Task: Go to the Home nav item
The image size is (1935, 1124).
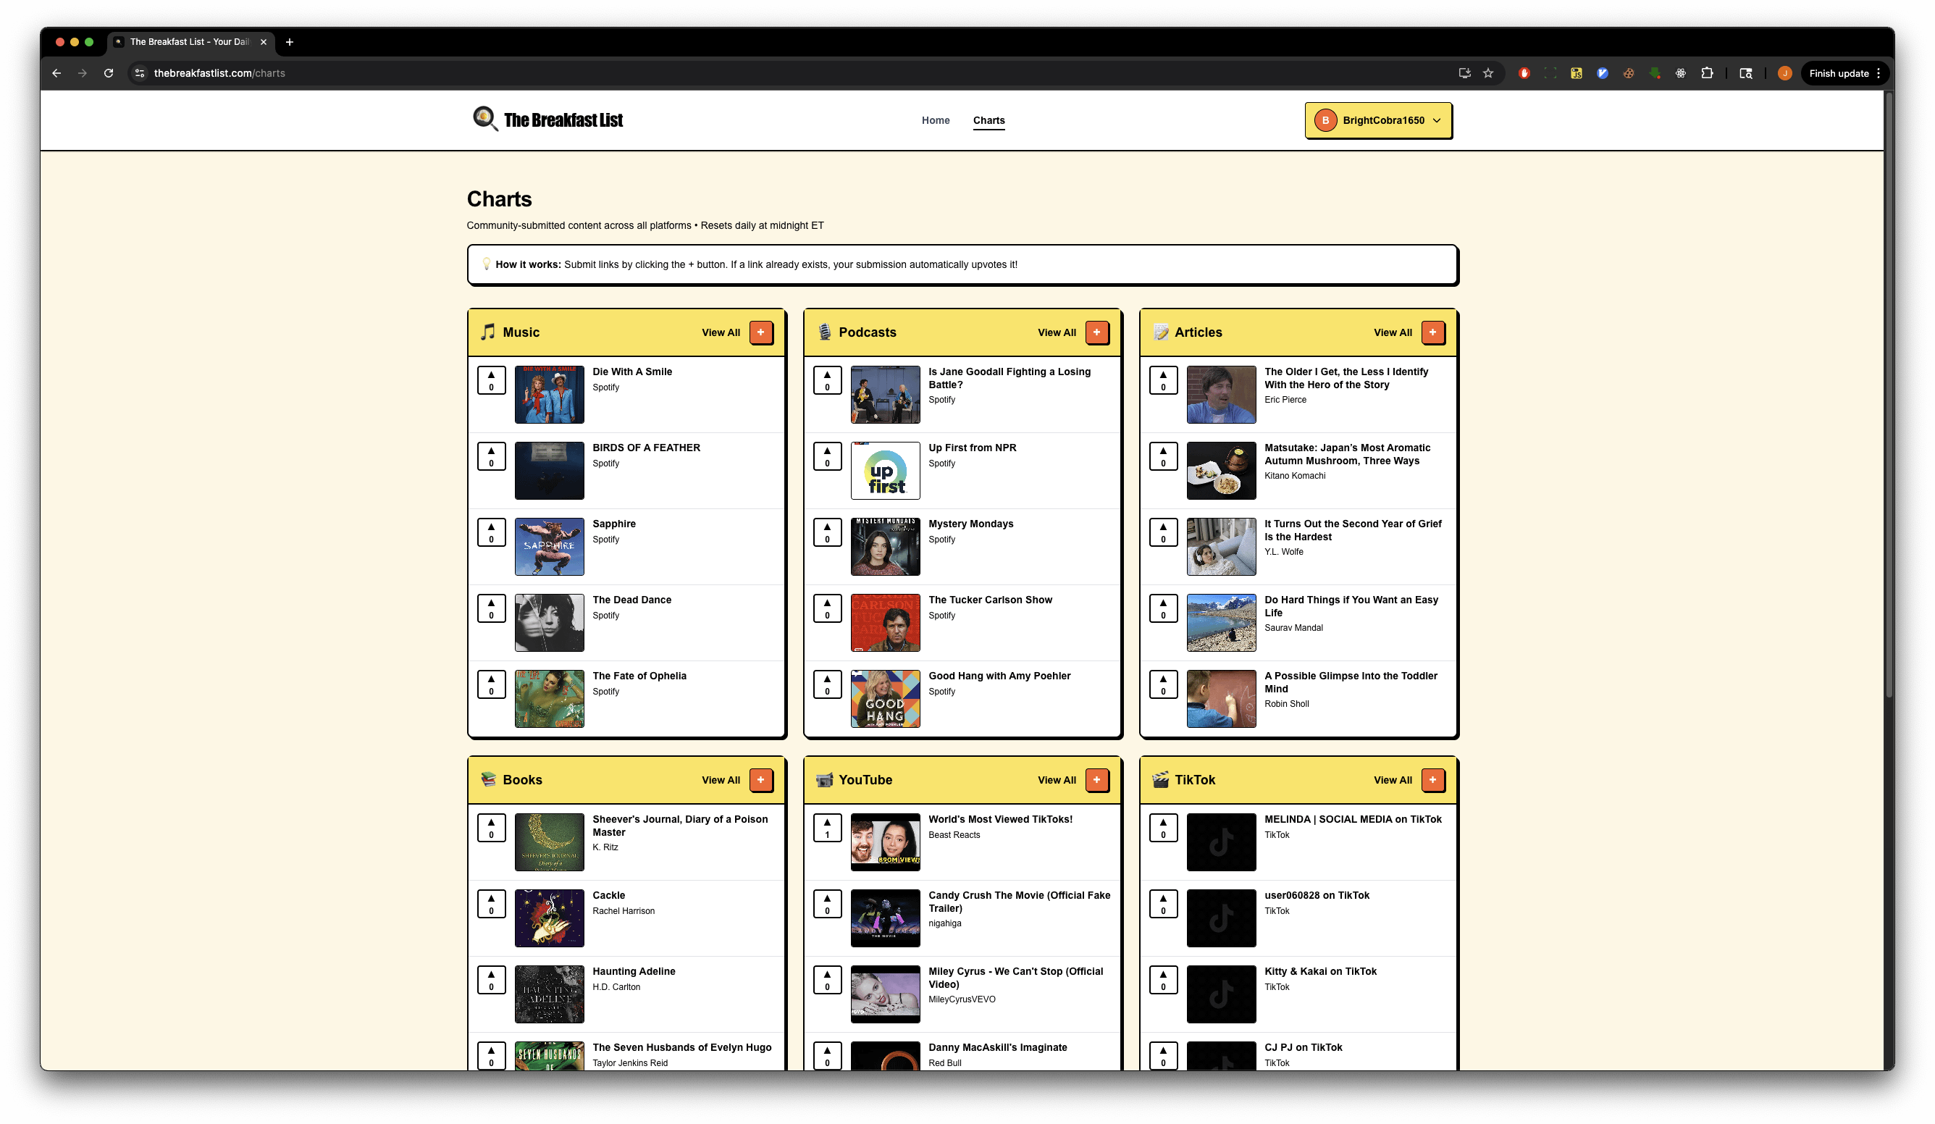Action: pos(935,120)
